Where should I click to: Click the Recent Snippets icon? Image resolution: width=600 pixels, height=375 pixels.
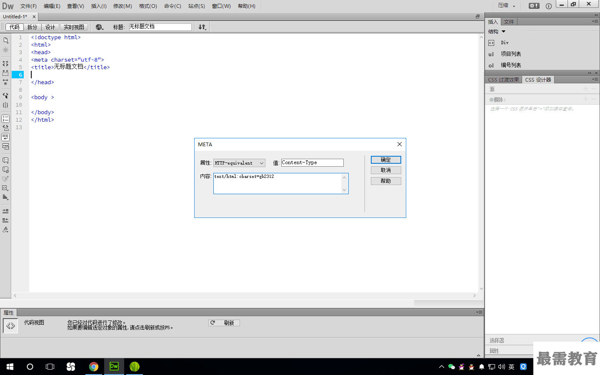point(5,179)
